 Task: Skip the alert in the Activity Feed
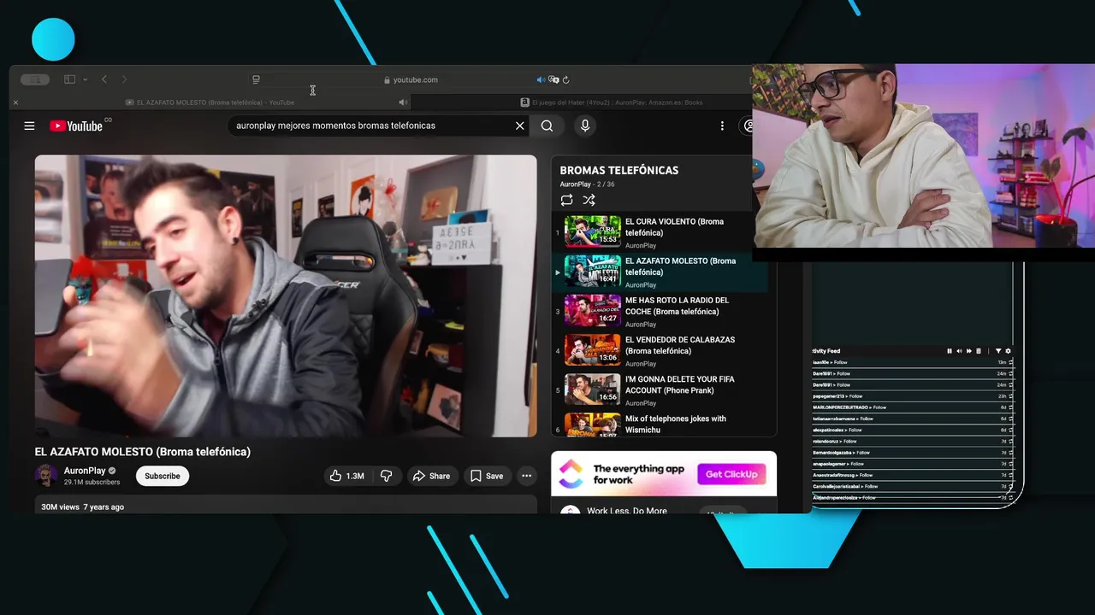[968, 351]
